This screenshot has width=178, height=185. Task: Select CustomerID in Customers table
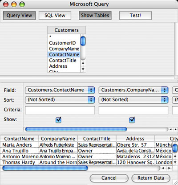click(x=64, y=43)
